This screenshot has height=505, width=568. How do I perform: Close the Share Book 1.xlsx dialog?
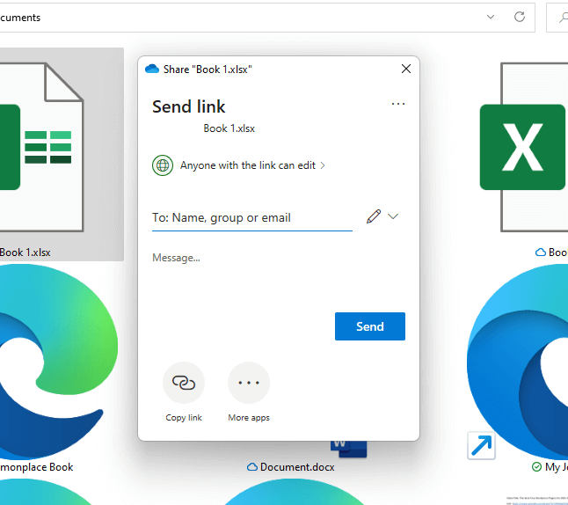point(406,69)
